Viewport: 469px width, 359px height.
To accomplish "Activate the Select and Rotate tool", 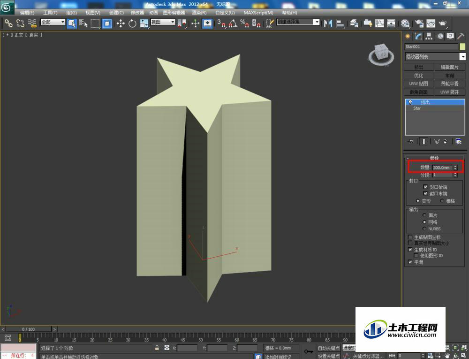I will click(x=132, y=23).
